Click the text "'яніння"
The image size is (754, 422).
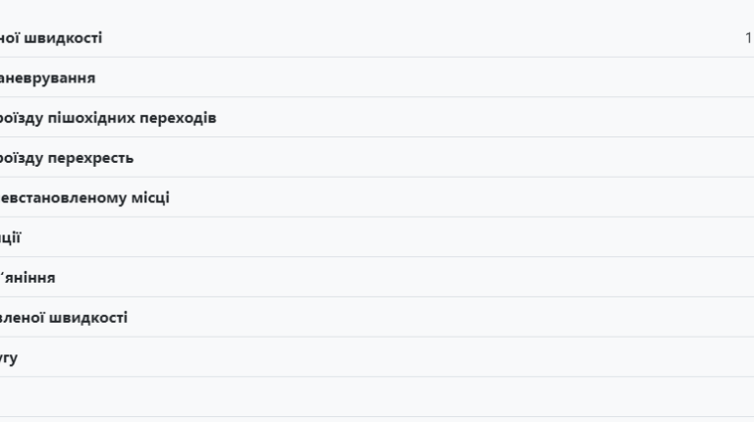[x=28, y=278]
